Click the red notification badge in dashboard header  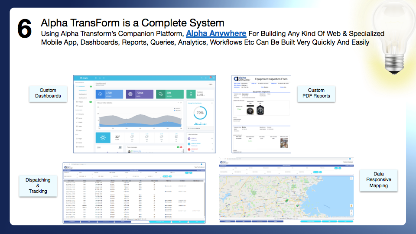click(211, 78)
